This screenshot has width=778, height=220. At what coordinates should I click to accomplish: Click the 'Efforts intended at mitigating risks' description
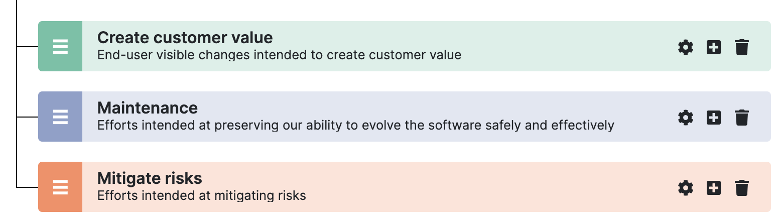tap(201, 195)
